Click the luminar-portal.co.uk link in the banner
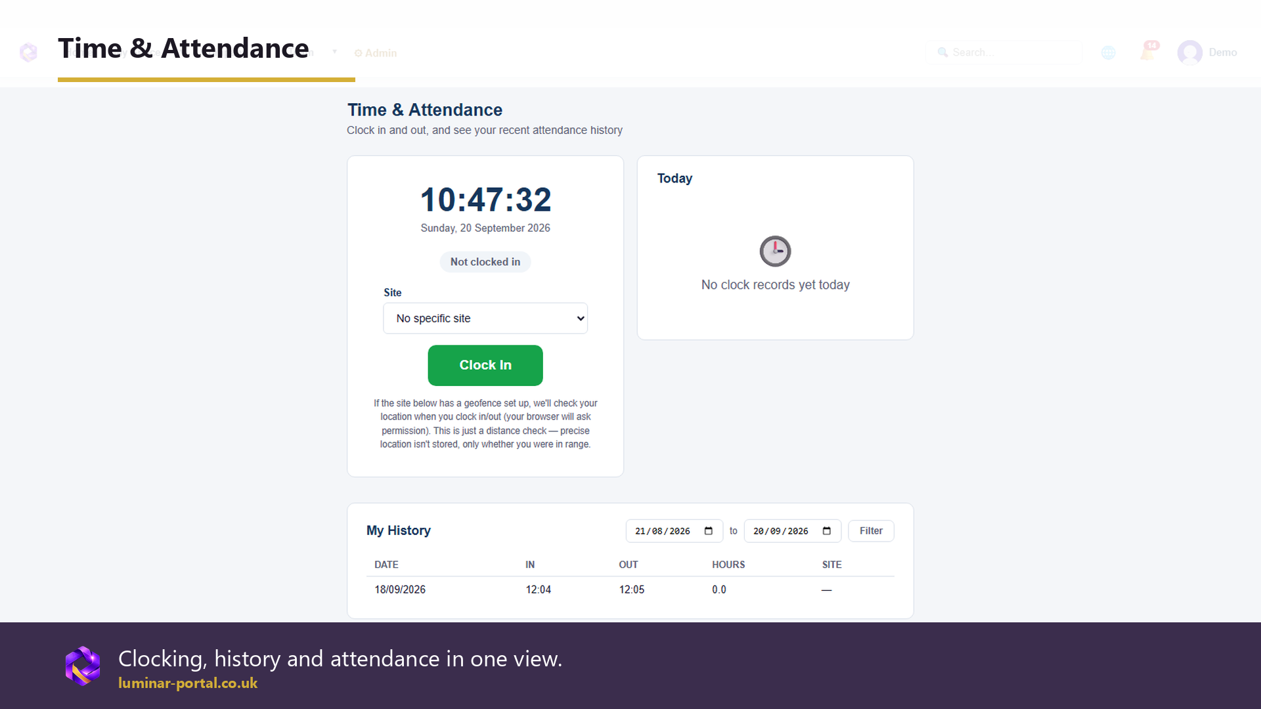Image resolution: width=1261 pixels, height=709 pixels. tap(188, 683)
